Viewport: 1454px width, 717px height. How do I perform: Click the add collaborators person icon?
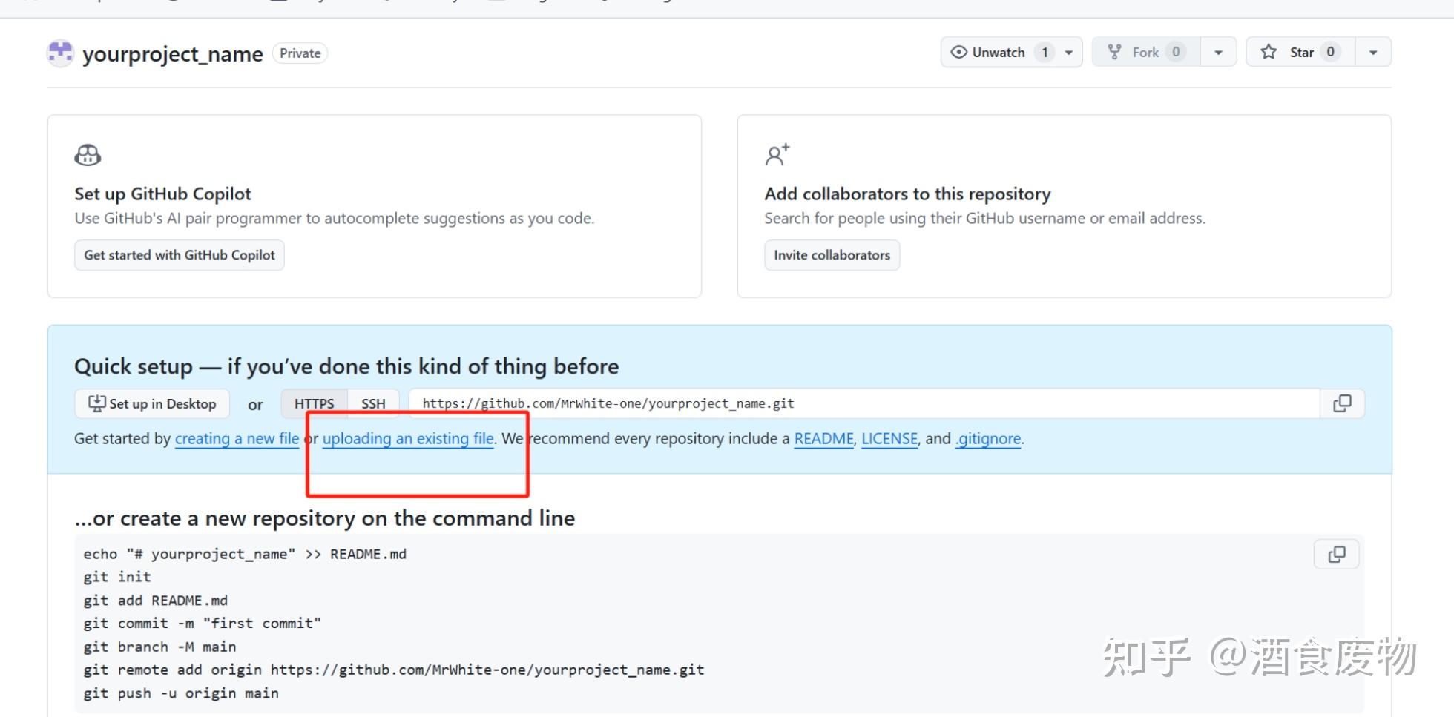pyautogui.click(x=777, y=155)
